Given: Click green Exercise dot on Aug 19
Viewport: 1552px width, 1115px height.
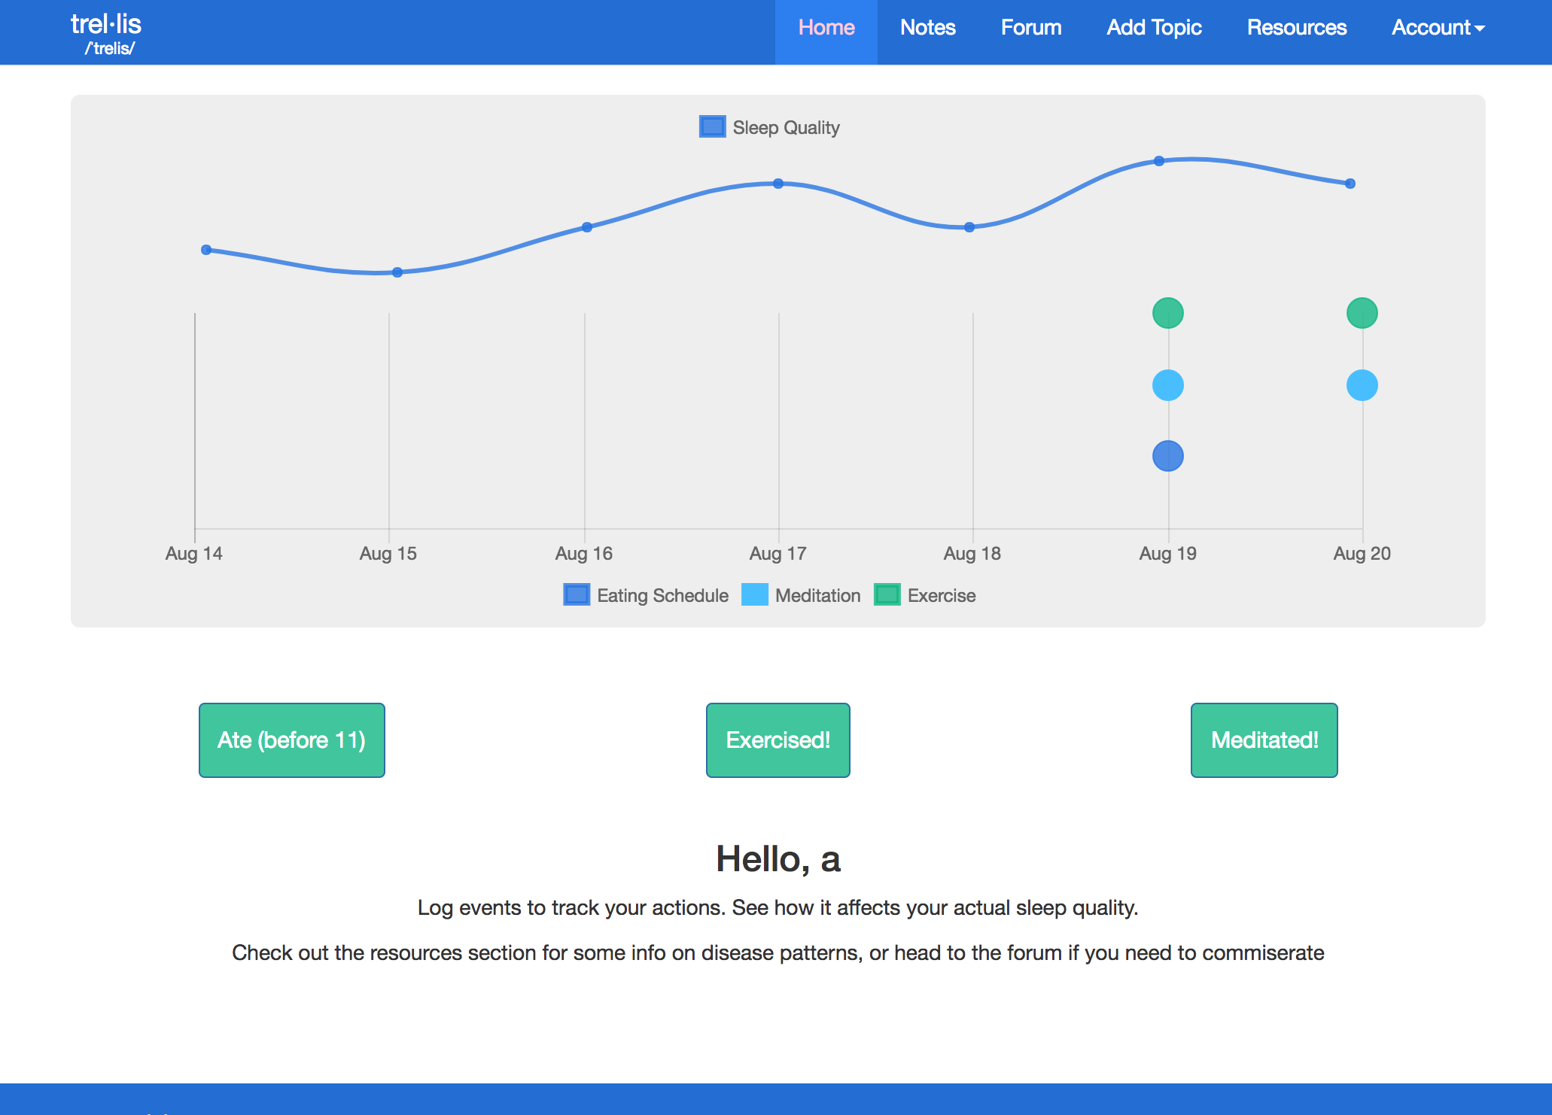Looking at the screenshot, I should [x=1167, y=313].
